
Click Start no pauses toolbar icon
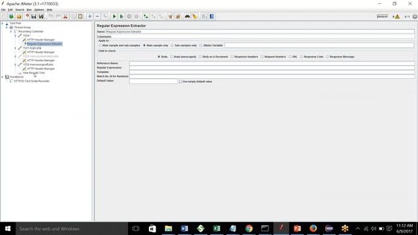click(x=121, y=16)
